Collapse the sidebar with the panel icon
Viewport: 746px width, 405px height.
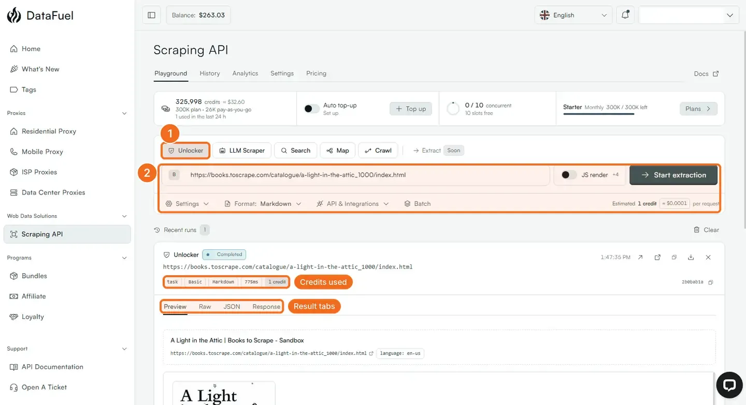point(151,15)
